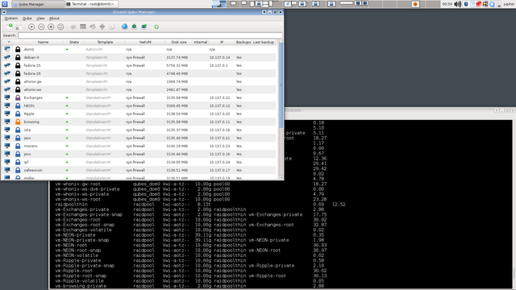Refresh the qube list green icon
The image size is (516, 290).
pyautogui.click(x=156, y=27)
